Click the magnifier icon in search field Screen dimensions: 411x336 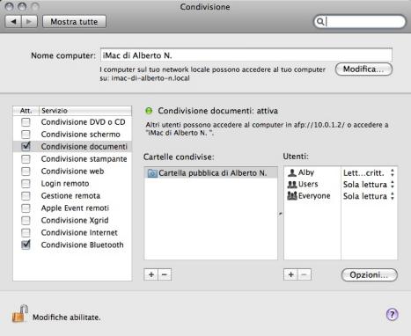[x=320, y=22]
